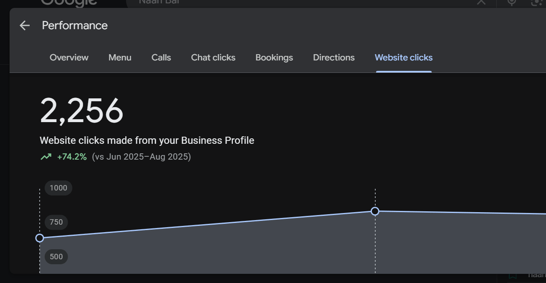Switch to the Directions tab
Screen dimensions: 546x283
(x=334, y=58)
